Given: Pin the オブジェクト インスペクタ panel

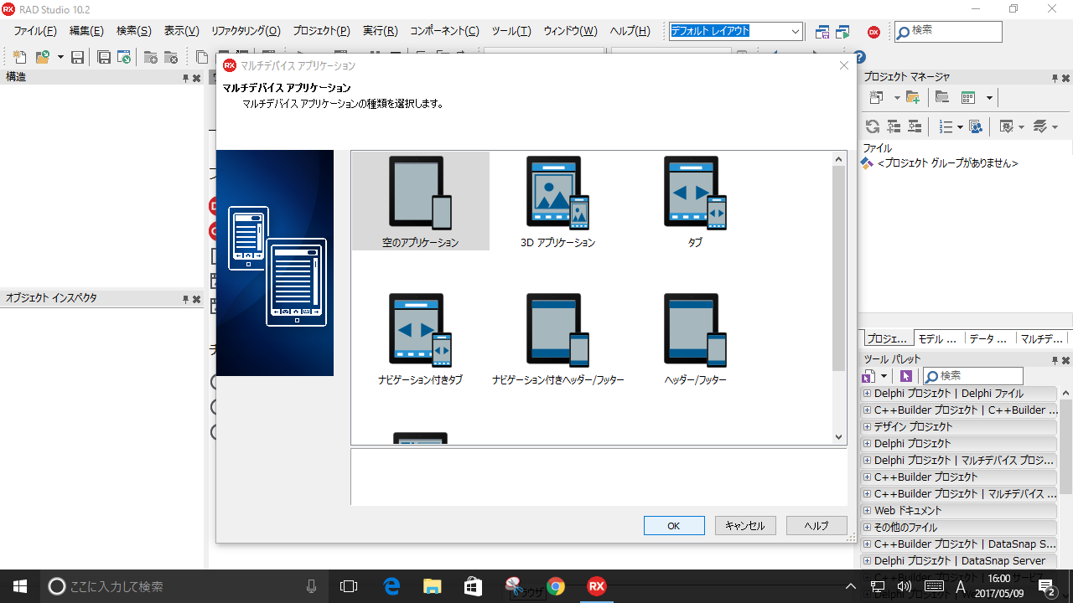Looking at the screenshot, I should (x=186, y=299).
